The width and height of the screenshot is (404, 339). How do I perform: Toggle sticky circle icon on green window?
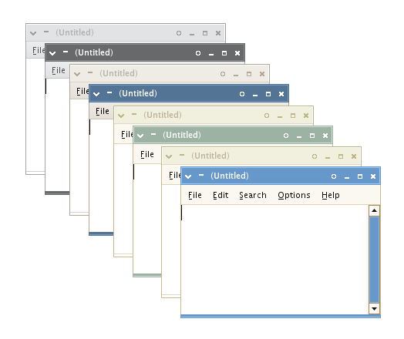coord(286,136)
